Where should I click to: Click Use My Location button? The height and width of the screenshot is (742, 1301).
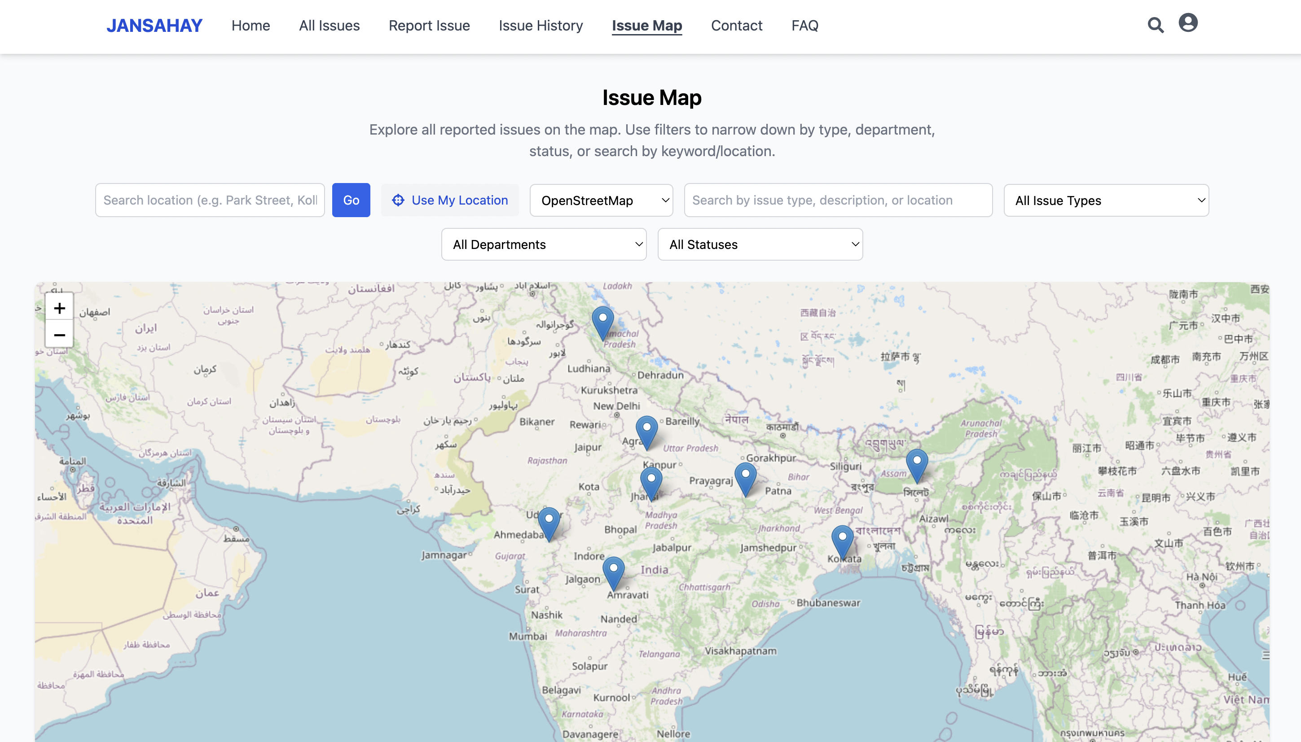450,200
